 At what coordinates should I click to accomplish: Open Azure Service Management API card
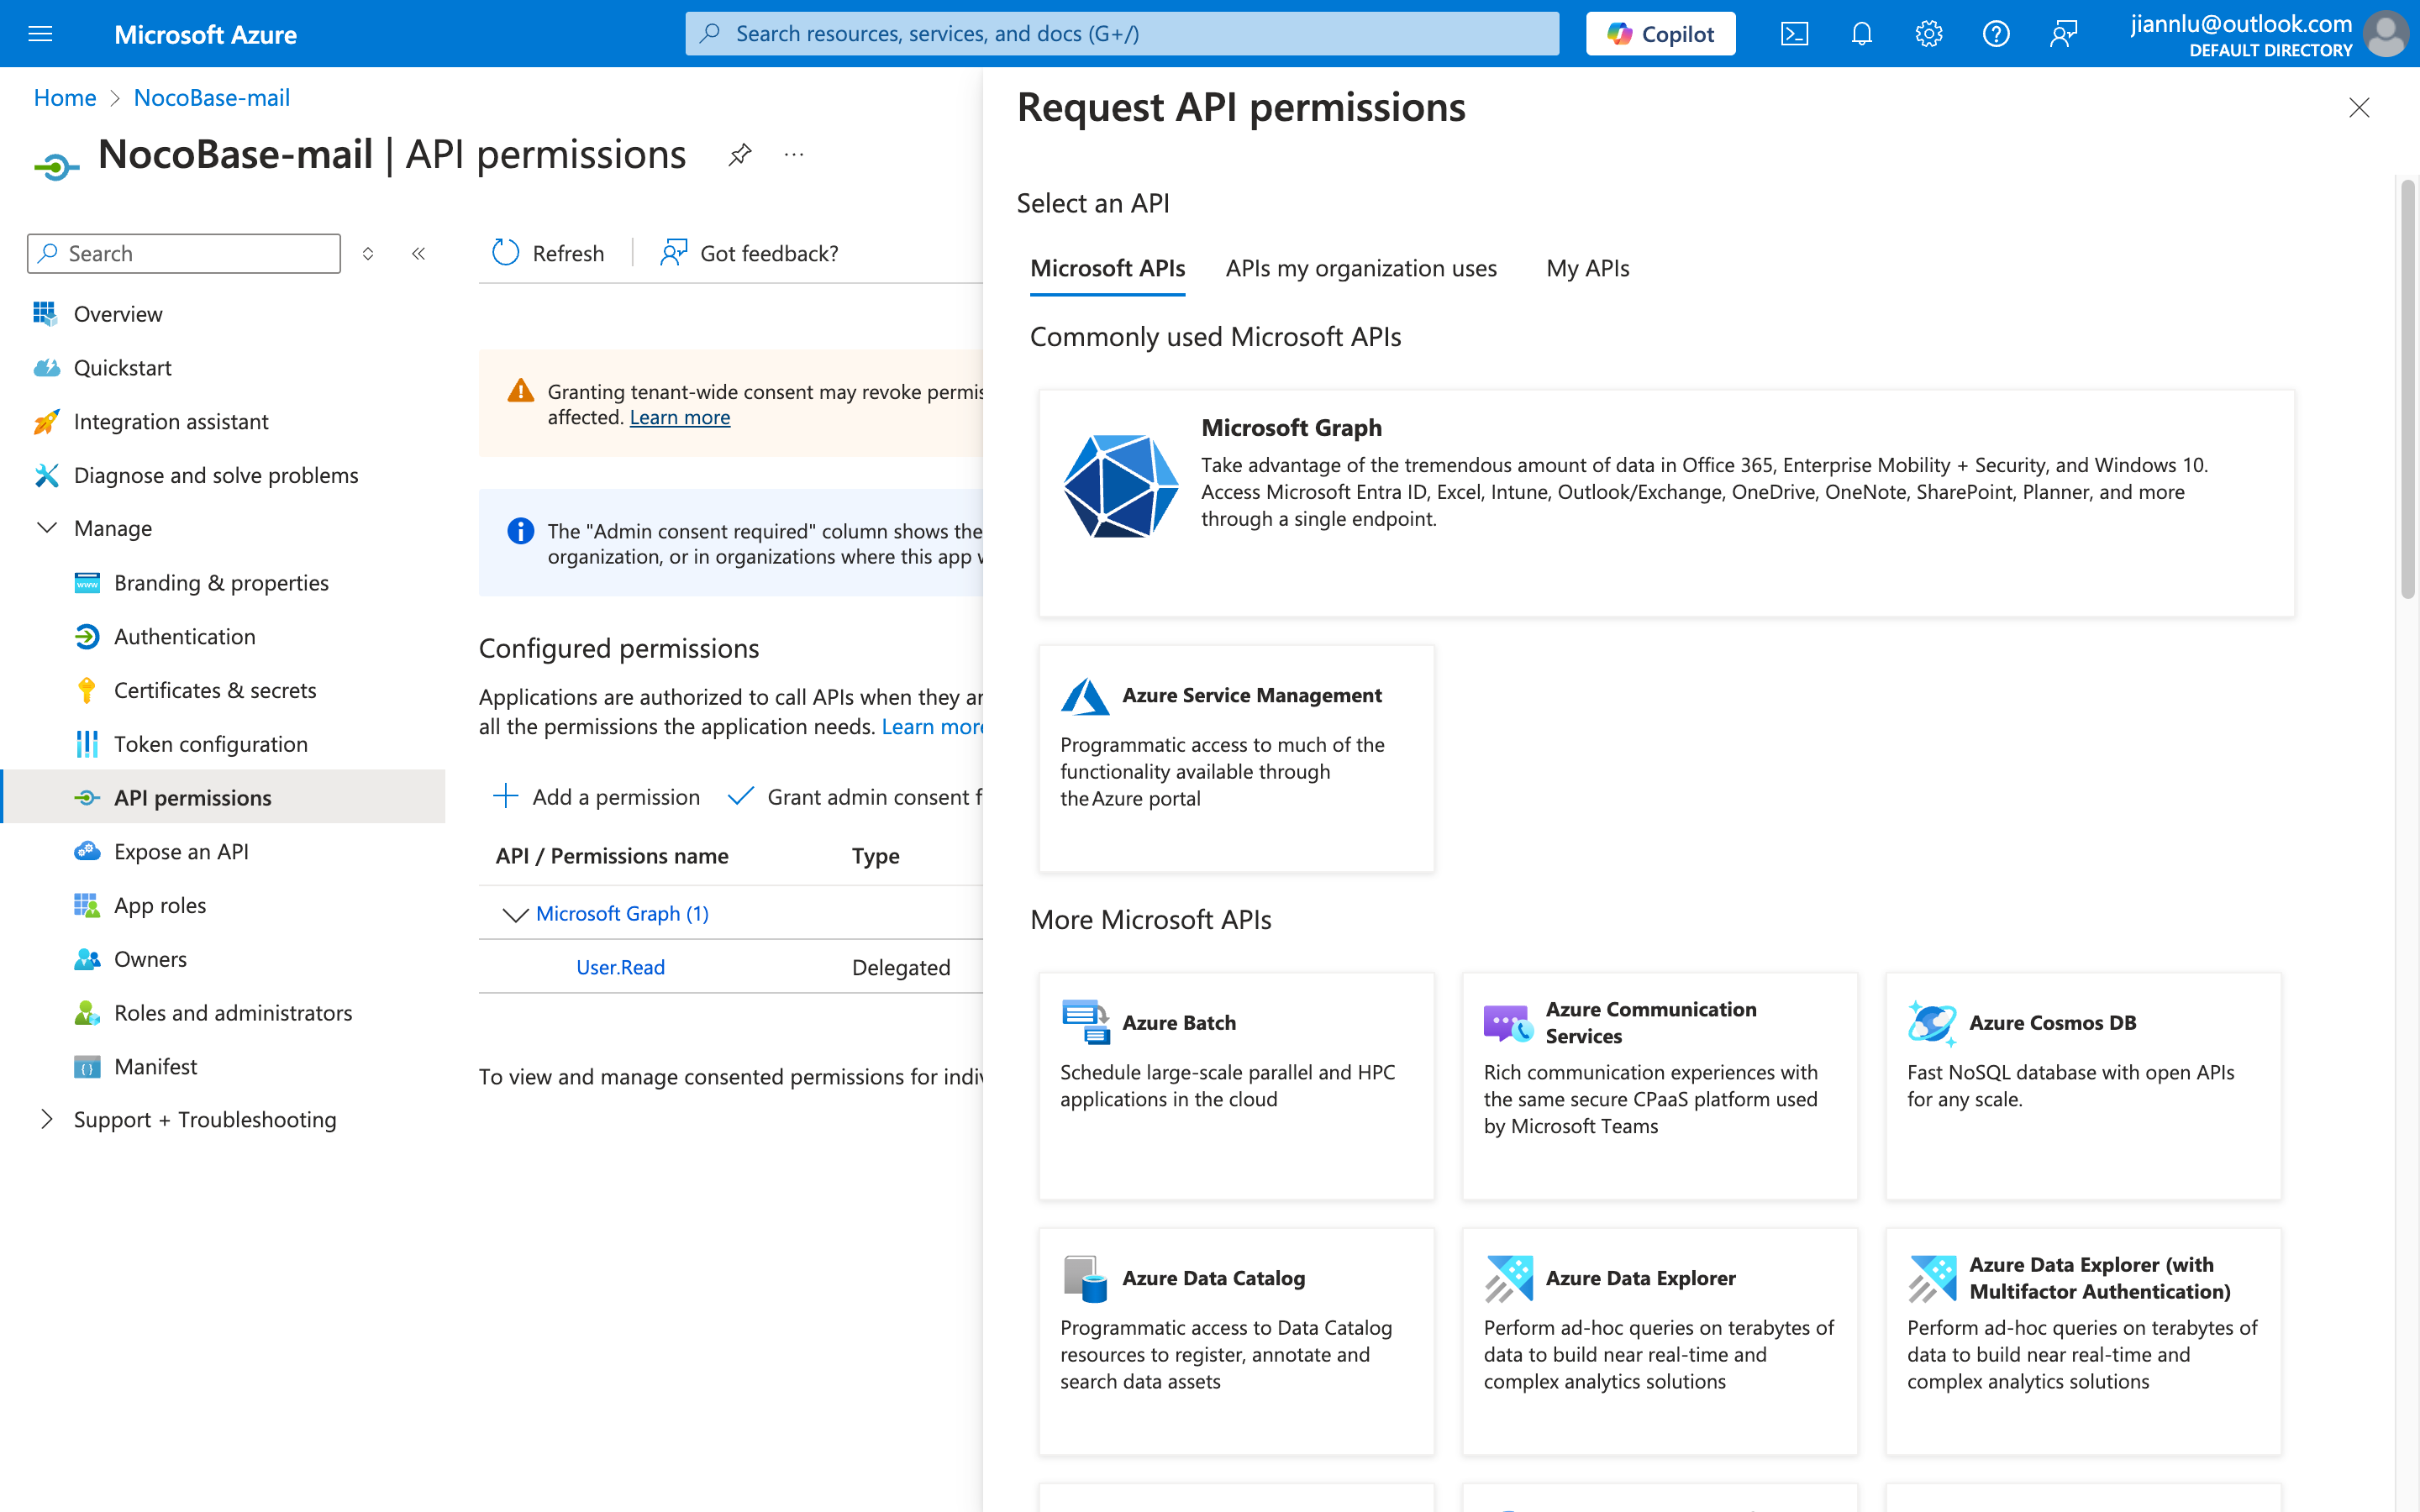[1236, 757]
